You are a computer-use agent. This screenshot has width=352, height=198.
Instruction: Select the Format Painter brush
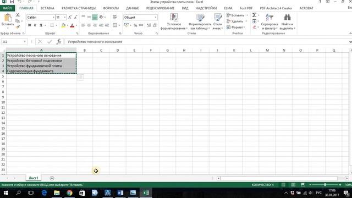coord(18,27)
